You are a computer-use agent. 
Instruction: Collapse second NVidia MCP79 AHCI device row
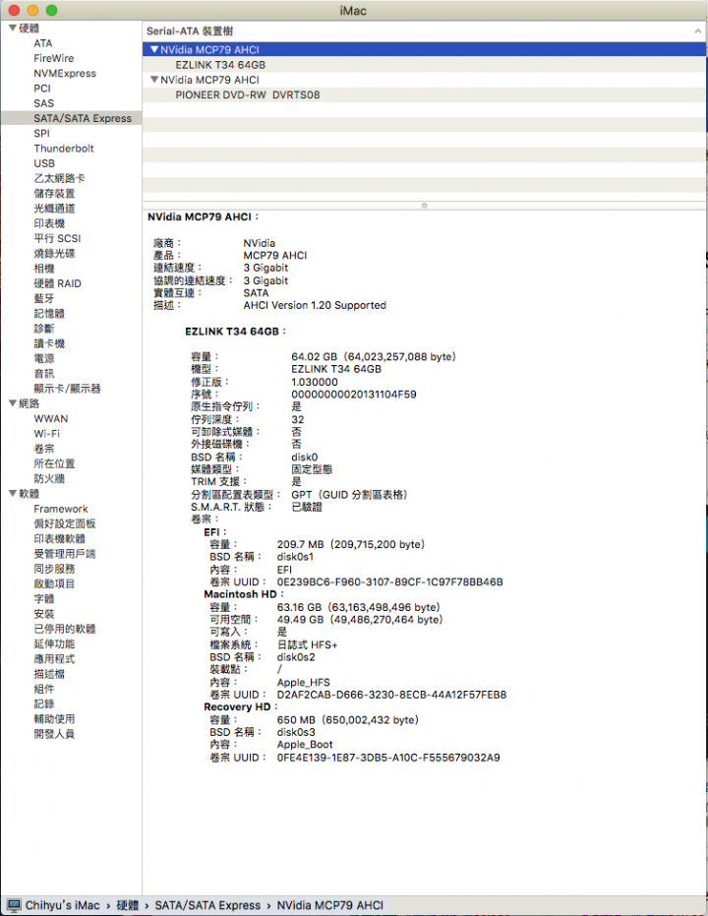(154, 80)
